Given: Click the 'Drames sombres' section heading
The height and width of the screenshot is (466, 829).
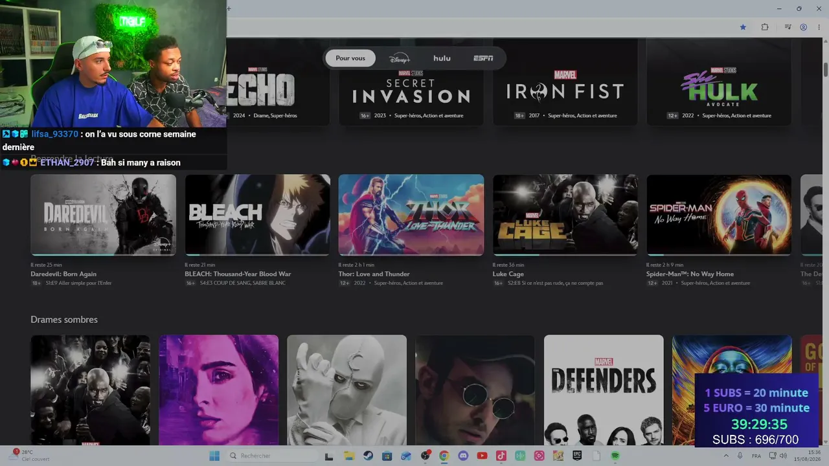Looking at the screenshot, I should pyautogui.click(x=64, y=320).
